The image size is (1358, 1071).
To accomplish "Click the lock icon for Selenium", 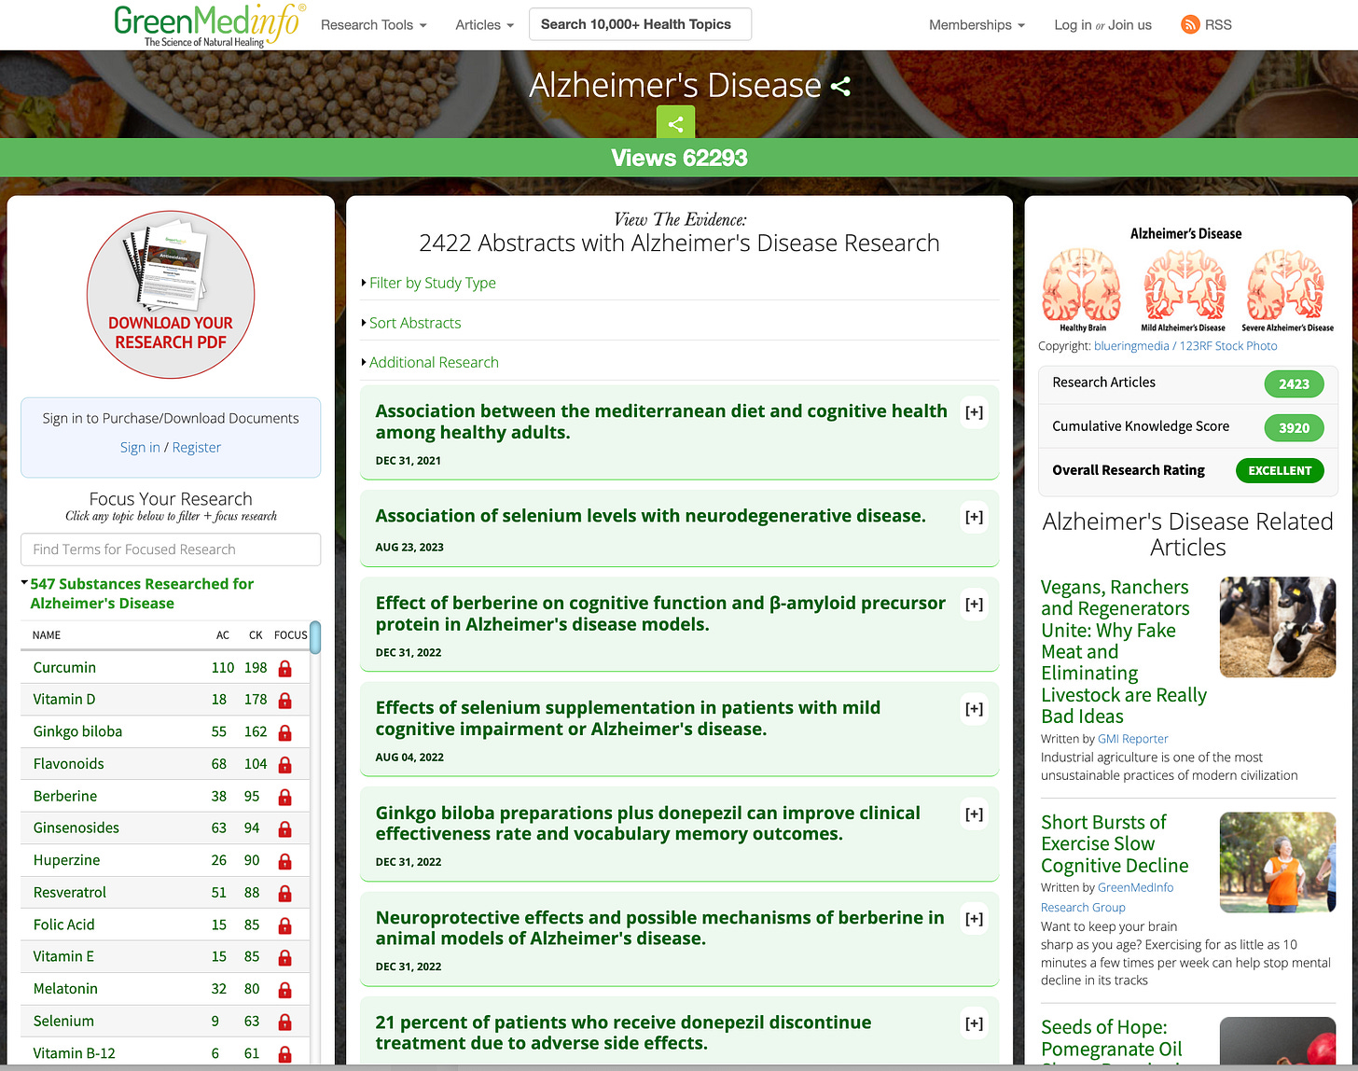I will point(285,1022).
